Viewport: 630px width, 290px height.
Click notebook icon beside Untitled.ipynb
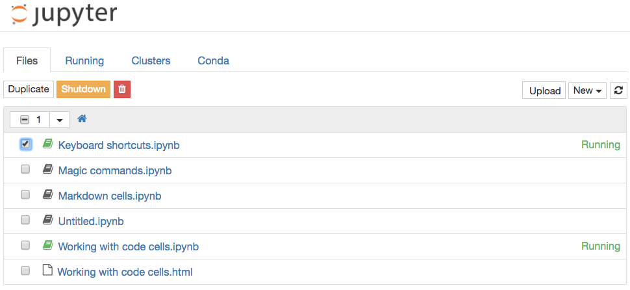tap(47, 220)
